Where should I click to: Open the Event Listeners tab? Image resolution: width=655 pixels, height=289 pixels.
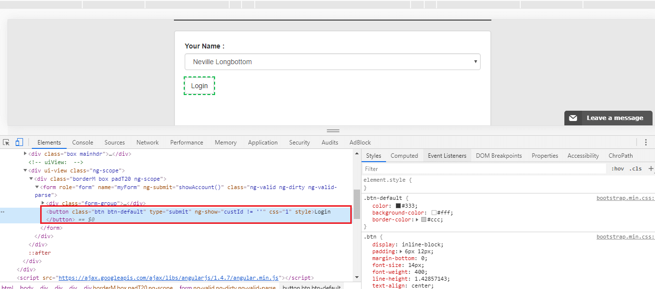click(447, 156)
